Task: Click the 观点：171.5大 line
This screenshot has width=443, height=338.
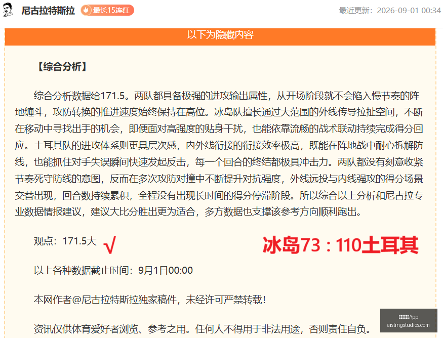Action: pyautogui.click(x=65, y=241)
